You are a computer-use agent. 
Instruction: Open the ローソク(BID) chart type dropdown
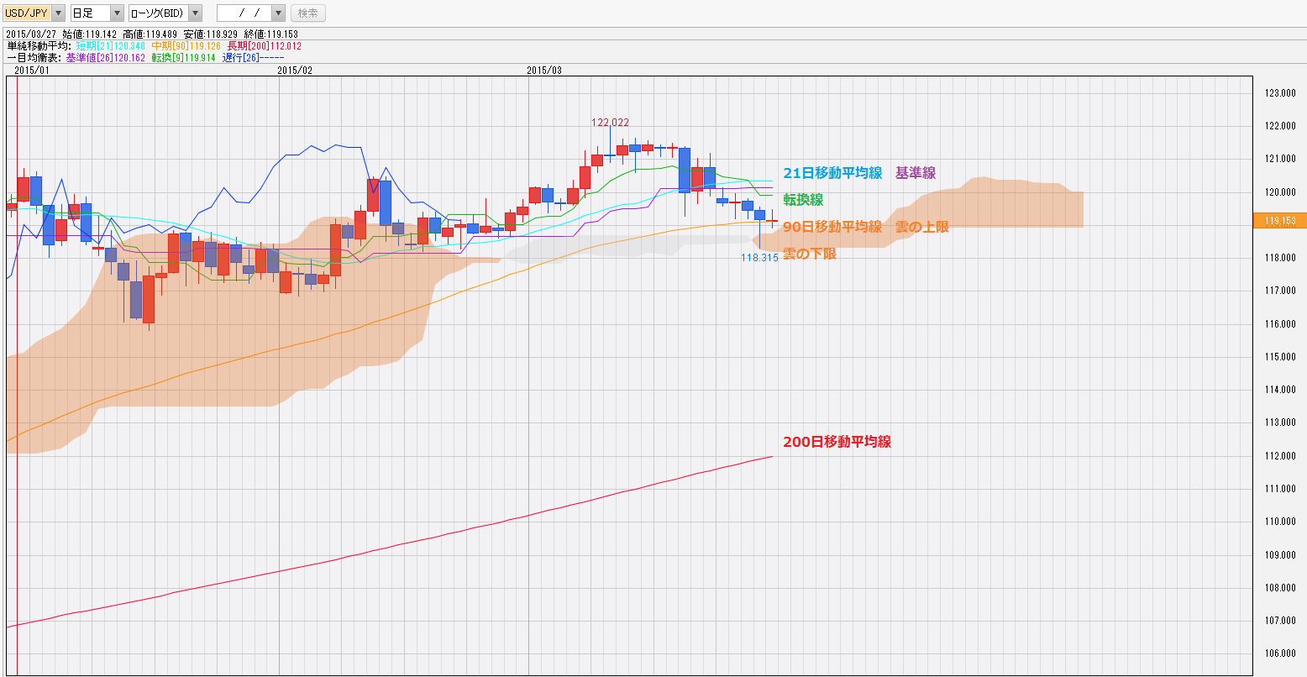195,13
